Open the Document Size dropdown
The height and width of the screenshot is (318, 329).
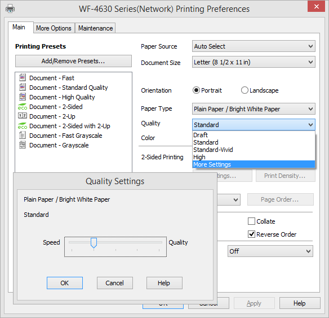[x=254, y=62]
